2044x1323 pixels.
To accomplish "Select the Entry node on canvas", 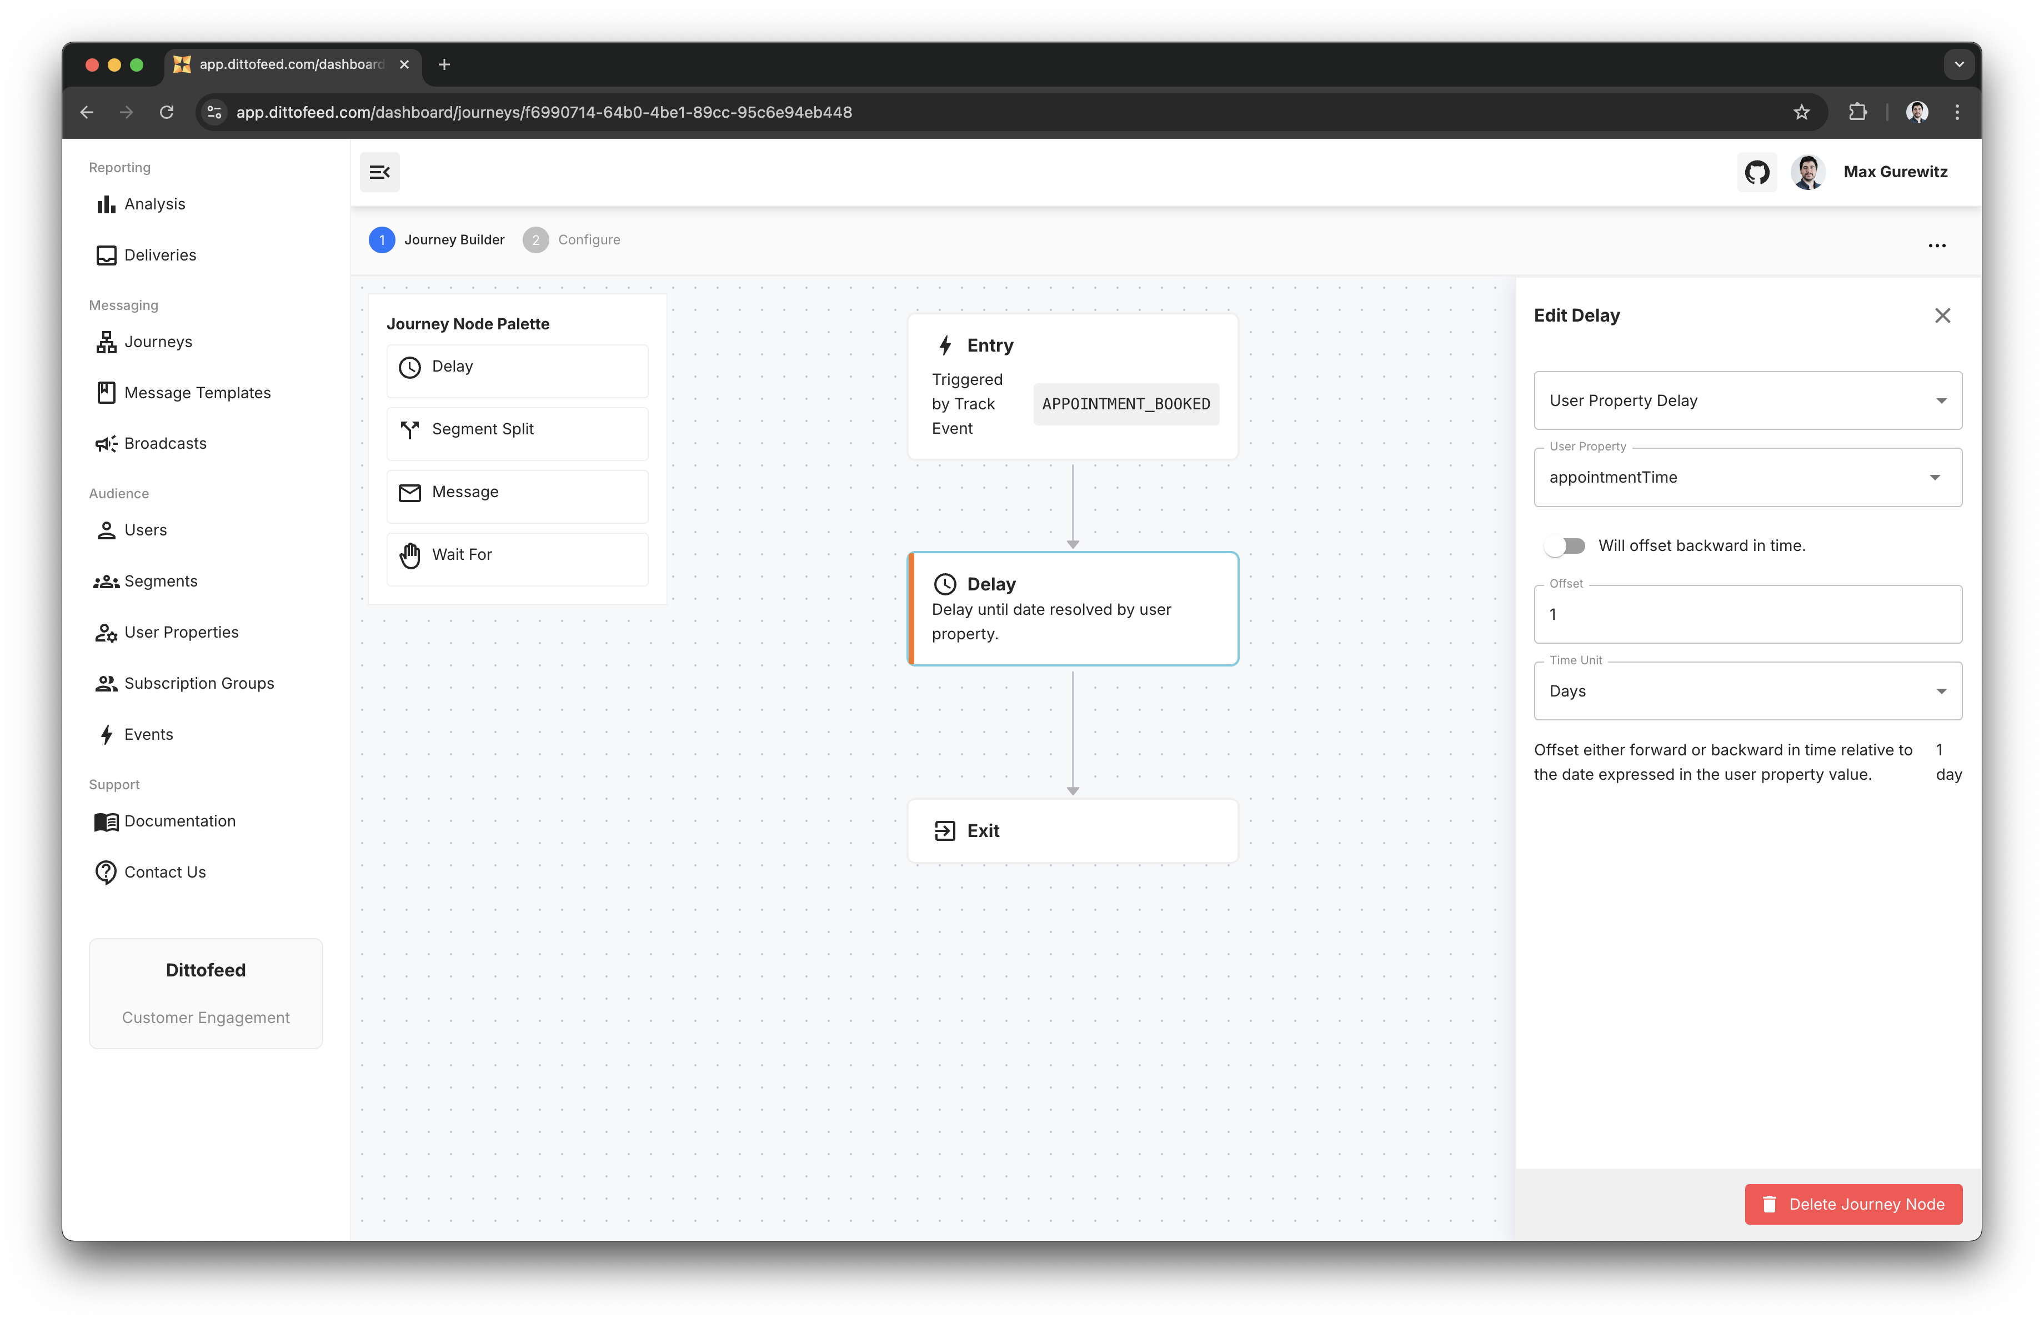I will click(x=1072, y=387).
